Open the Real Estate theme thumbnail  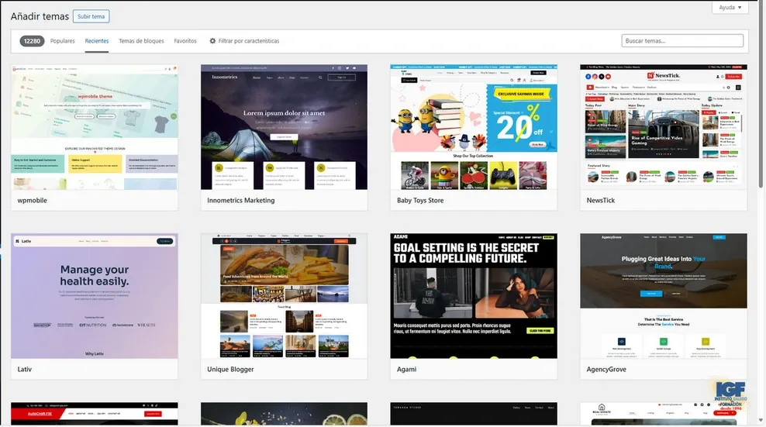[664, 414]
